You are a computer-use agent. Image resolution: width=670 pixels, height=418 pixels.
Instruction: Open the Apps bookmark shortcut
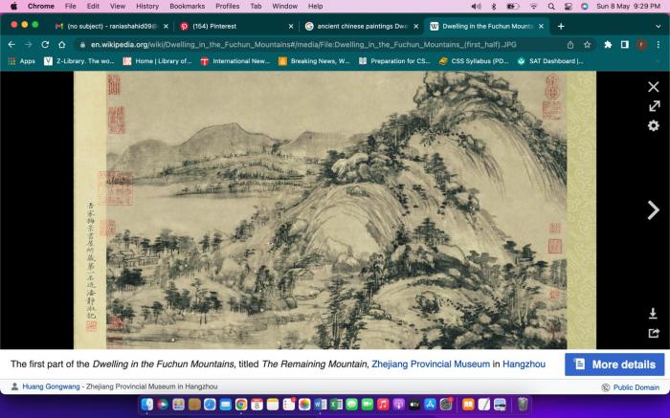click(22, 61)
